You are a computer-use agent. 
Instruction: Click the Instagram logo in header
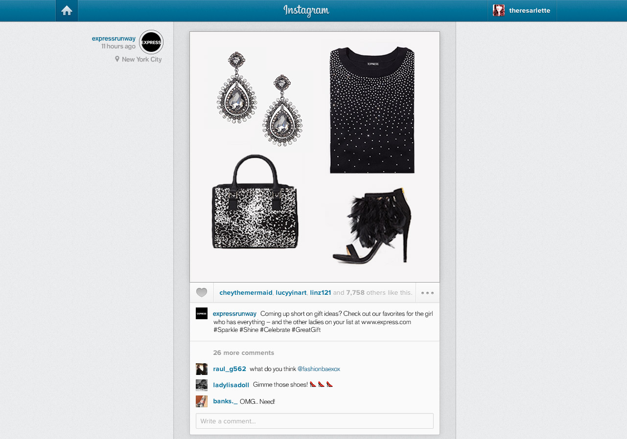pyautogui.click(x=306, y=11)
